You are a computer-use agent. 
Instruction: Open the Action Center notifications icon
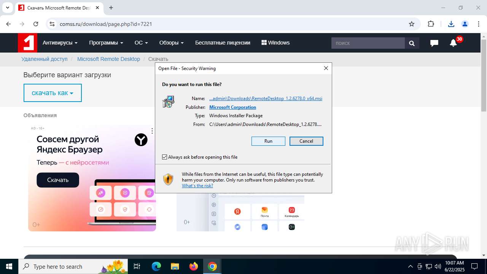pyautogui.click(x=474, y=266)
